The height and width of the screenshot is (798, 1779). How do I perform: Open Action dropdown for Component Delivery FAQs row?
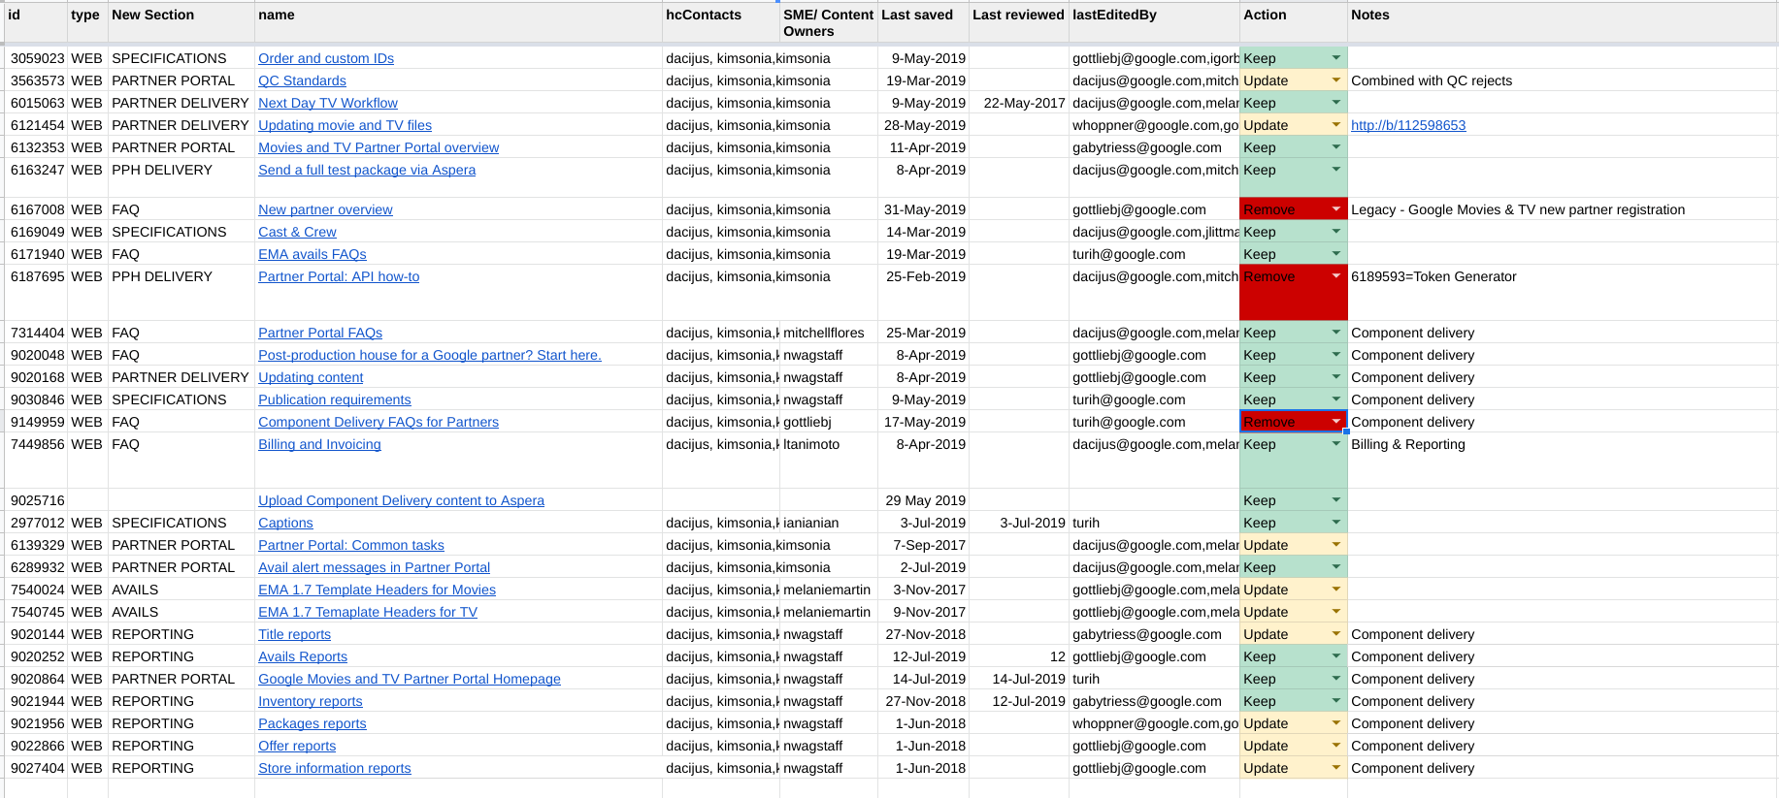1335,422
